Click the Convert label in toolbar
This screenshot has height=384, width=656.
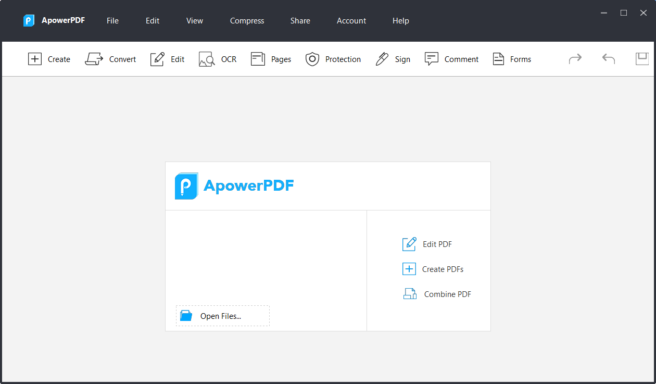(x=123, y=59)
